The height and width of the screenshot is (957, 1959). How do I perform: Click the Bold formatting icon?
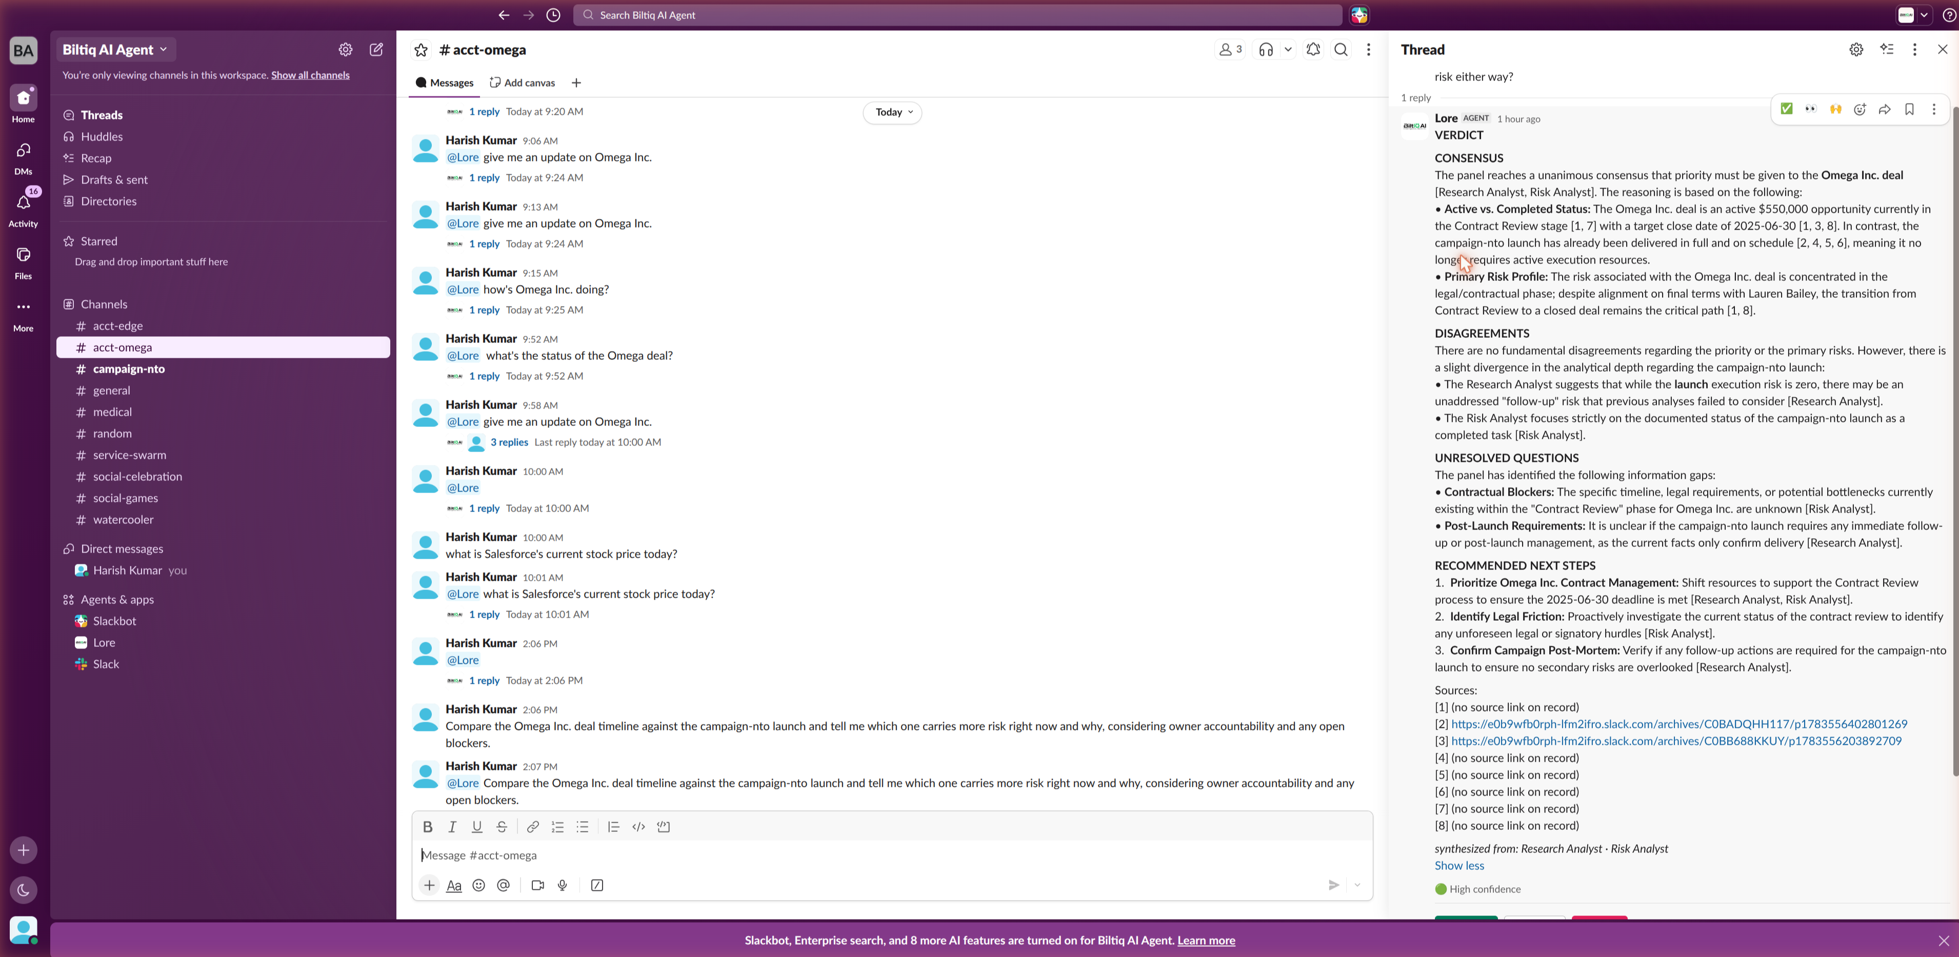coord(427,827)
